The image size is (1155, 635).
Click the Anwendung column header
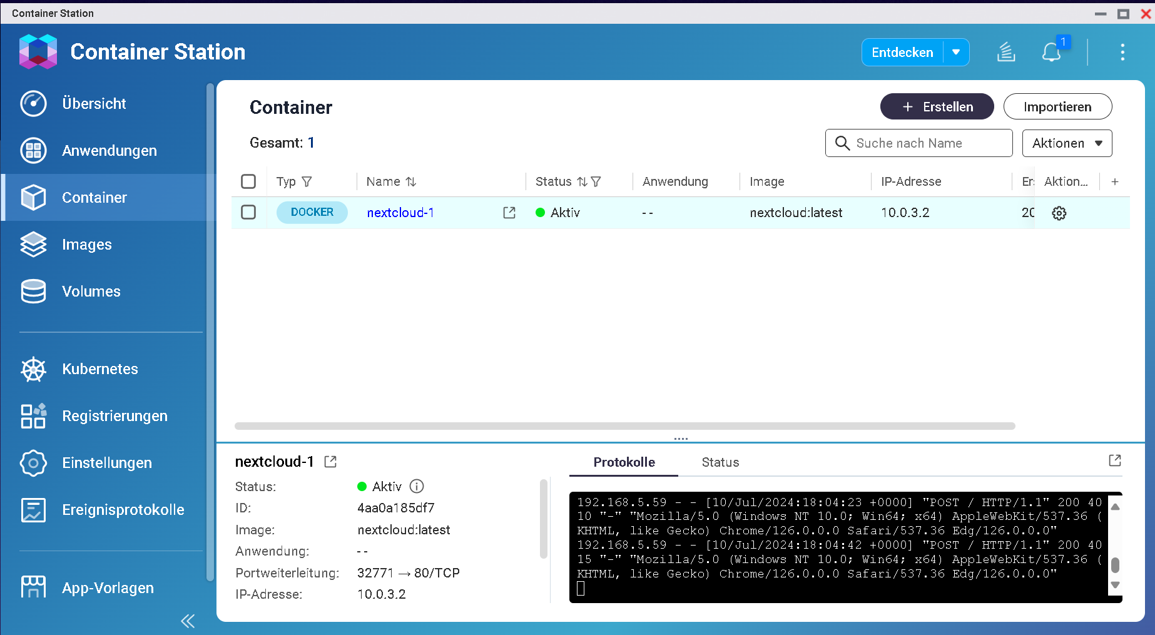pyautogui.click(x=675, y=181)
